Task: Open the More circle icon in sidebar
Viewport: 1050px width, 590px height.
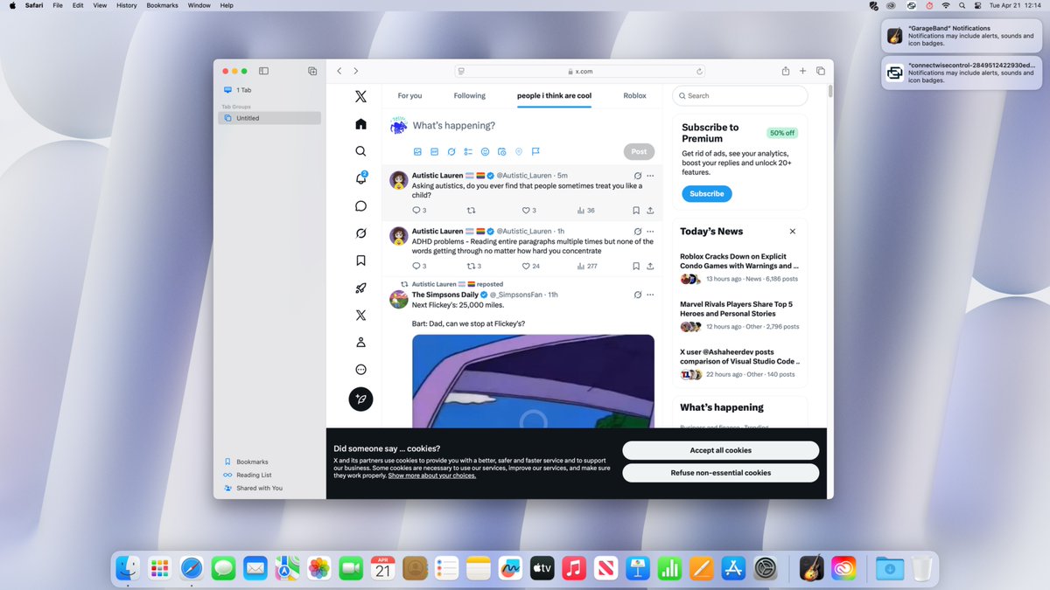Action: (x=360, y=370)
